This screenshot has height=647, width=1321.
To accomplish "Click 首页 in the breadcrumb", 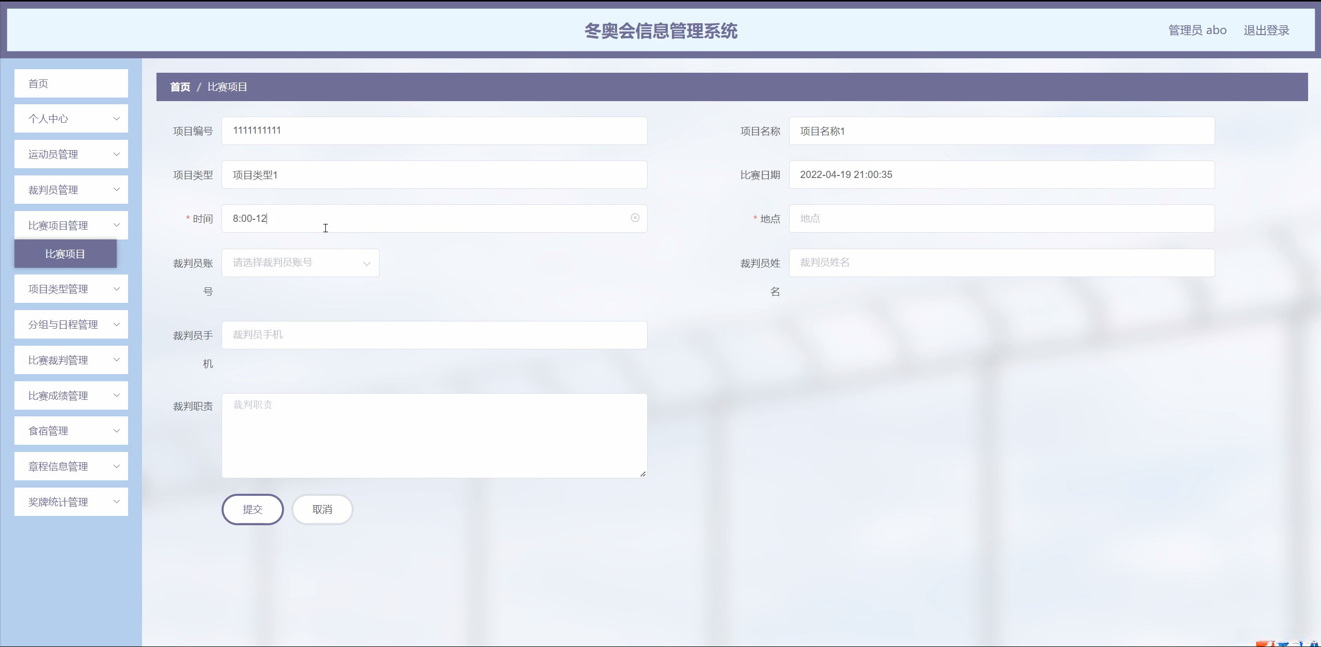I will point(180,87).
